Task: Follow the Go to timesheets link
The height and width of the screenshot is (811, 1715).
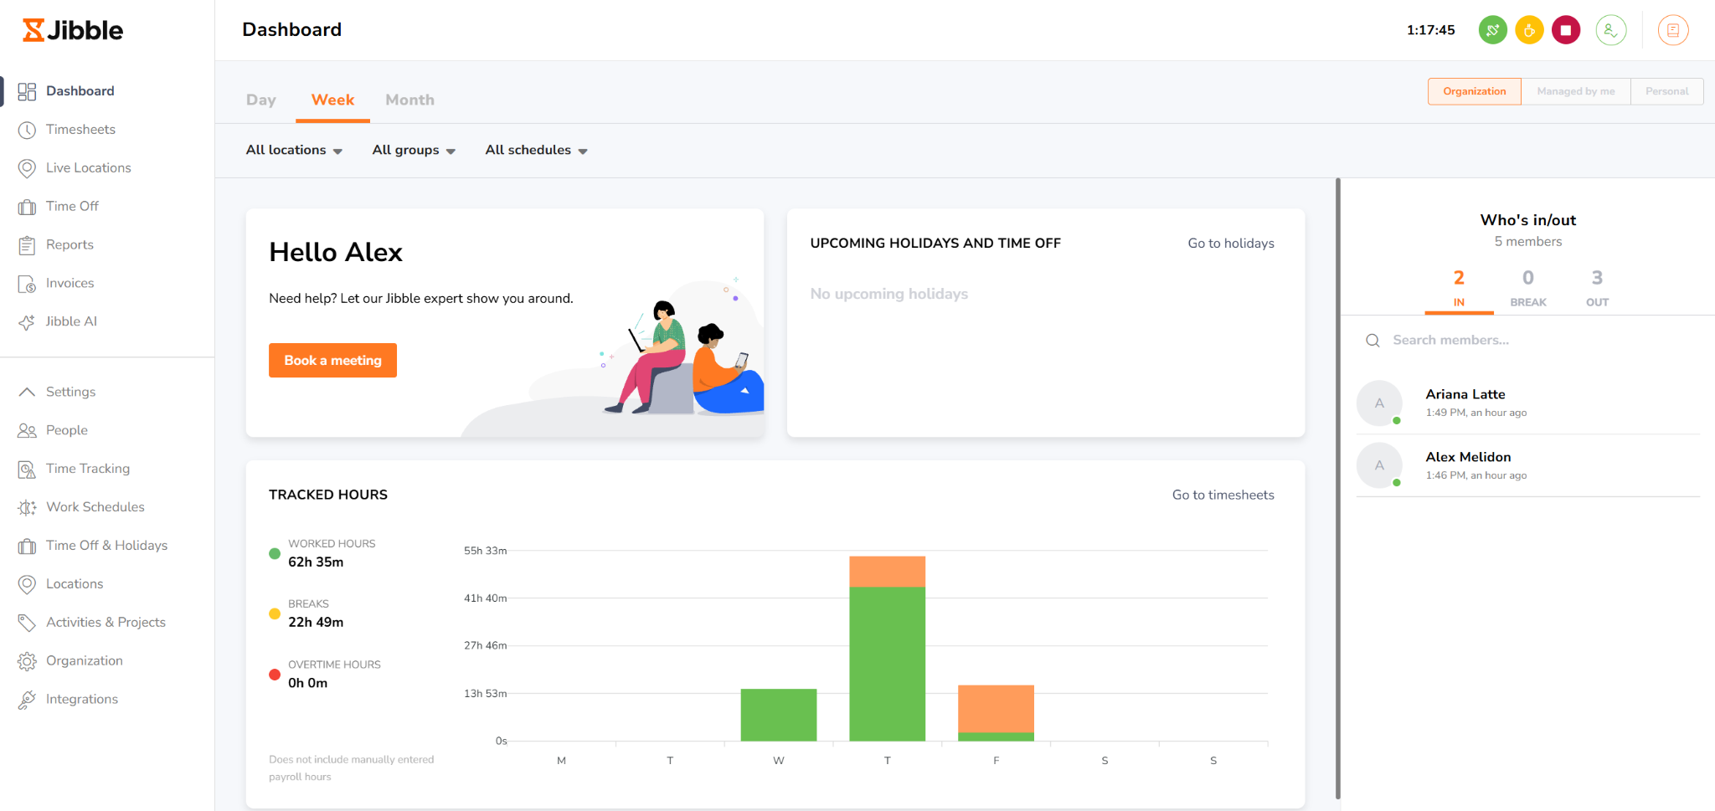Action: click(1223, 495)
